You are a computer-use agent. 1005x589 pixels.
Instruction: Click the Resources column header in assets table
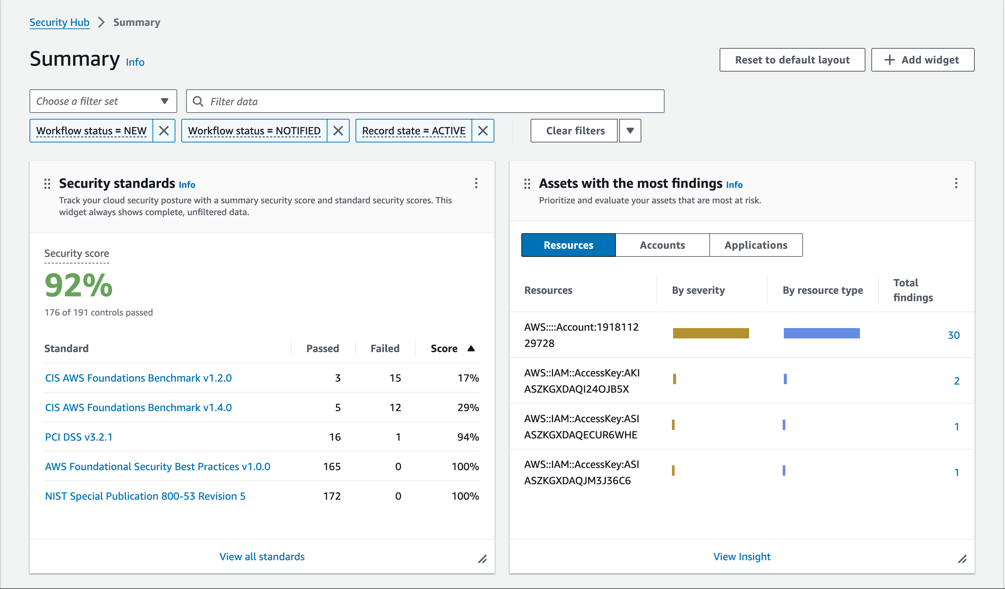548,290
